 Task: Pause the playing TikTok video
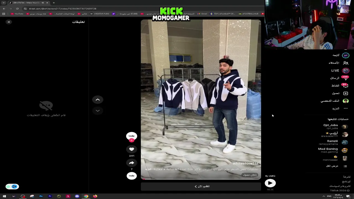coord(201,99)
